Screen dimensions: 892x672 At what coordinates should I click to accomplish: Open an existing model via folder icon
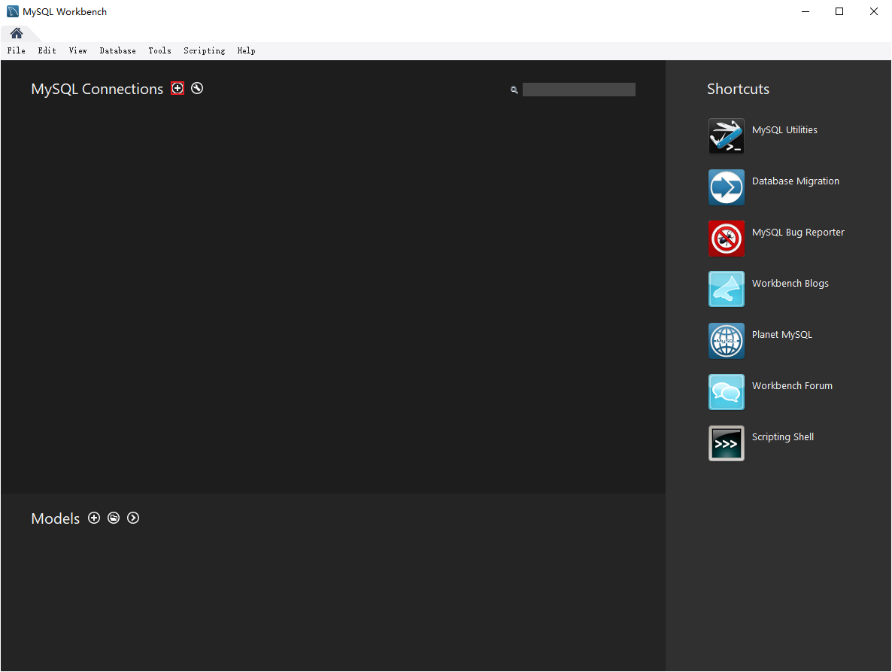[x=114, y=518]
